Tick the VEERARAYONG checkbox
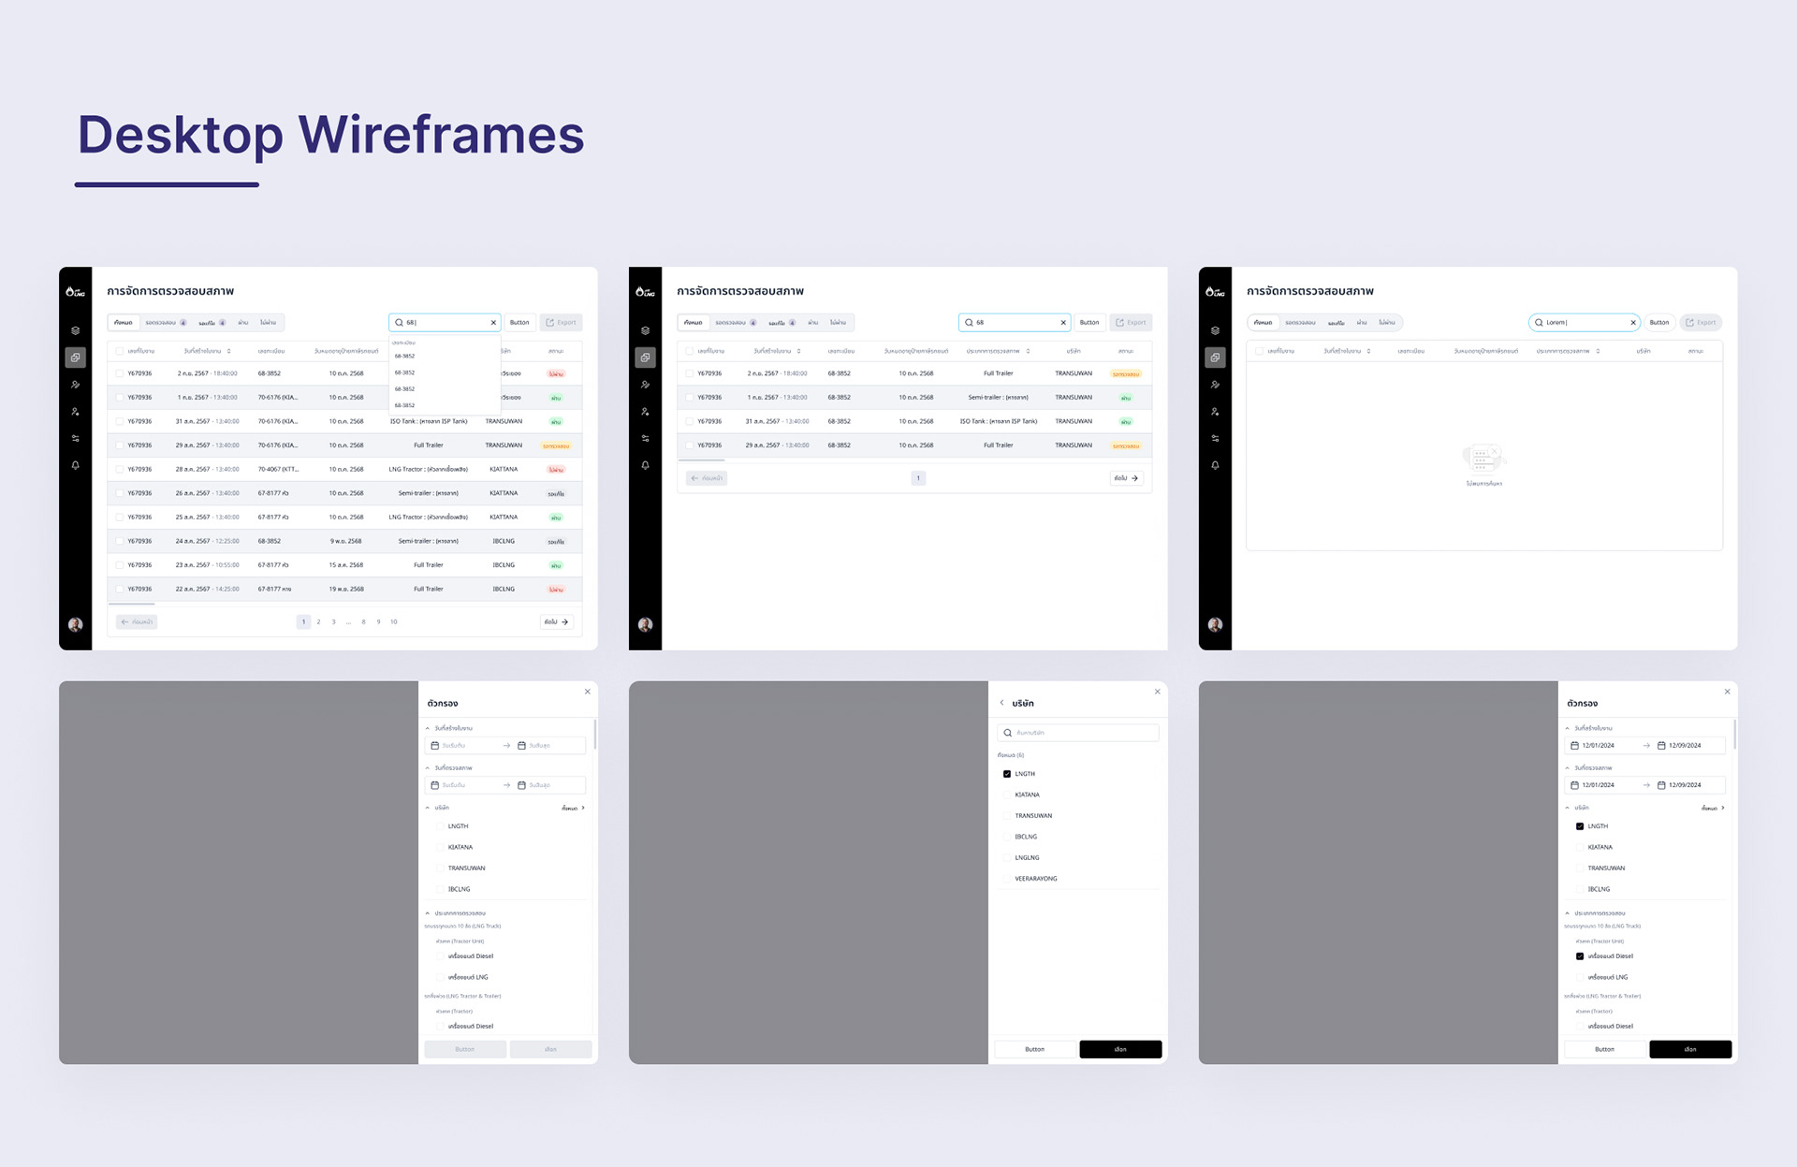The width and height of the screenshot is (1797, 1167). pos(1007,879)
